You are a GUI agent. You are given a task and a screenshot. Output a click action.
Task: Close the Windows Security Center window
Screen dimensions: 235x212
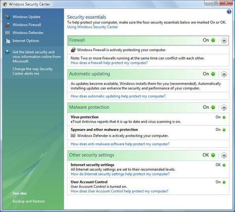click(x=226, y=3)
